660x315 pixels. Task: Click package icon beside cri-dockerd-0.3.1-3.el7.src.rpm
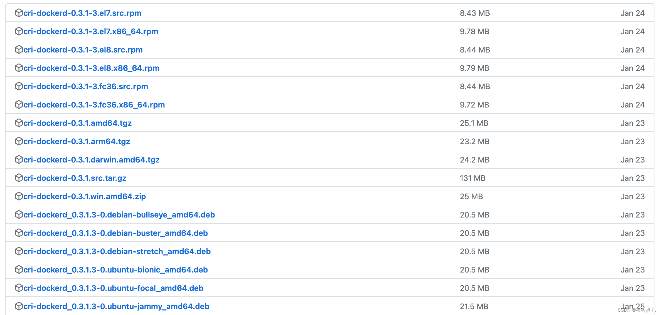tap(19, 13)
